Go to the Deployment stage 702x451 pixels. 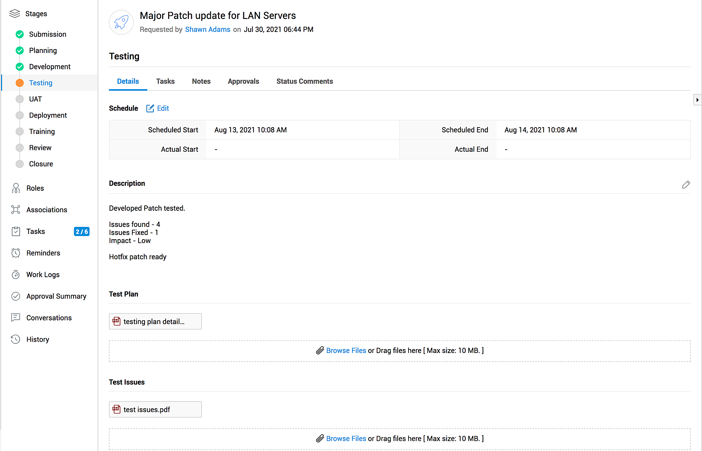48,115
